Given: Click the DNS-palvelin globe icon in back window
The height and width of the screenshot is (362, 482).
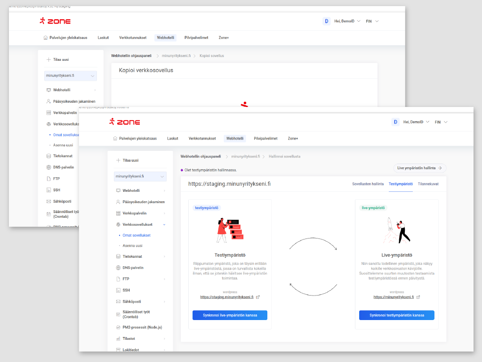Looking at the screenshot, I should 48,167.
